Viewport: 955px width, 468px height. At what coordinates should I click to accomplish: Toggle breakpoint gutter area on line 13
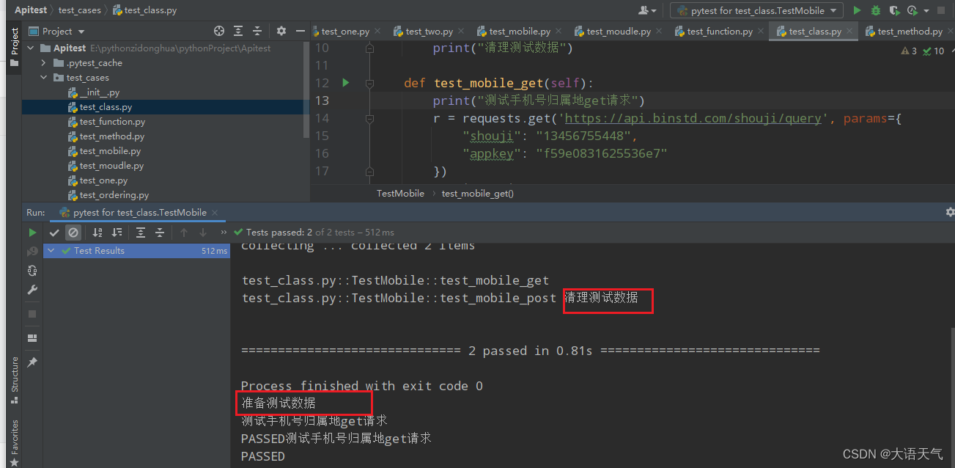point(344,100)
